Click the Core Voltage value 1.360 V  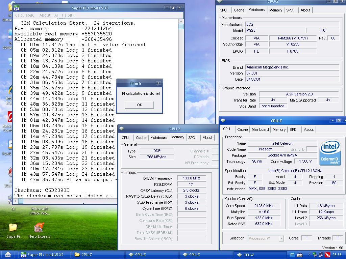pyautogui.click(x=305, y=162)
